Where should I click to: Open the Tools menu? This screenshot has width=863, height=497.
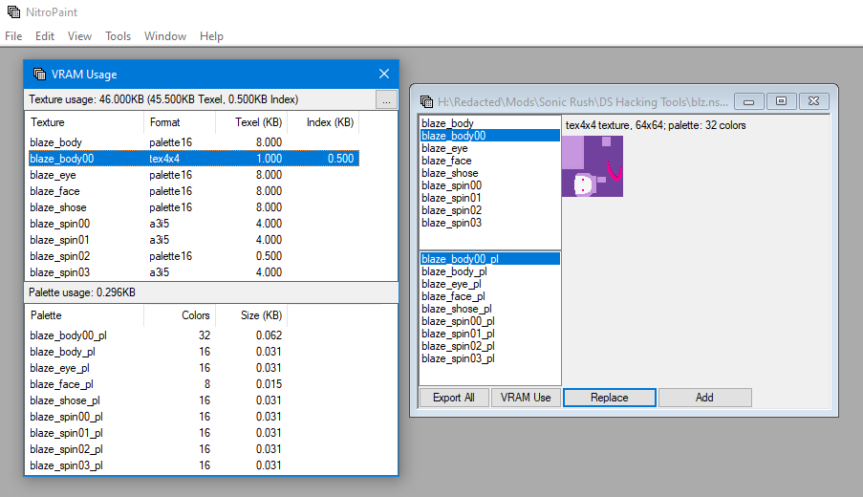[x=118, y=36]
